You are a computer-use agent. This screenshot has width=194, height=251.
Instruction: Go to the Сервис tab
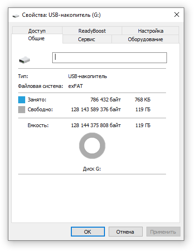click(86, 39)
